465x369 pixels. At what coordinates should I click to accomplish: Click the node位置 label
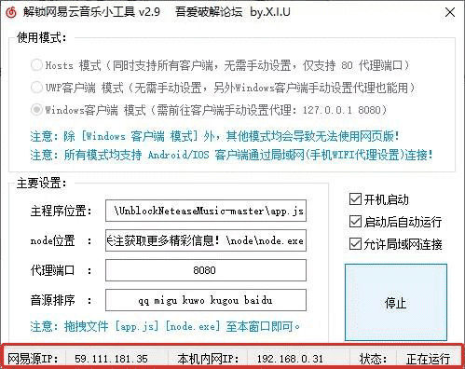[52, 240]
